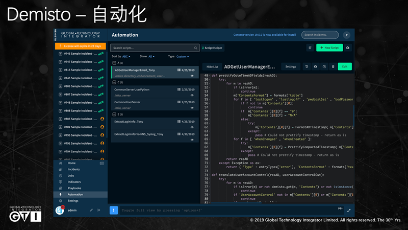Toggle eye icon on CommonServerUserPython script
The image size is (408, 230).
coord(192,95)
